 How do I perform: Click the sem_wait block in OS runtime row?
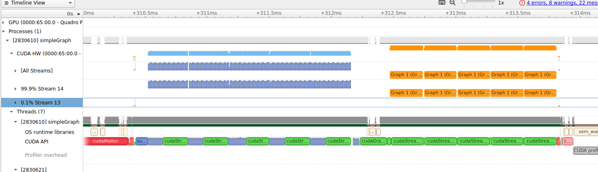[586, 132]
